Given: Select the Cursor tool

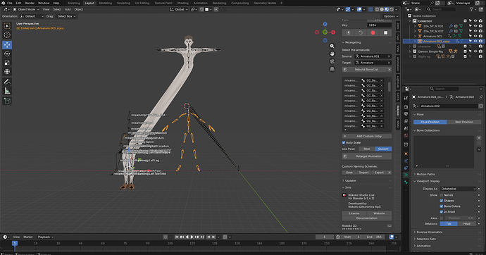Looking at the screenshot, I should tap(7, 35).
